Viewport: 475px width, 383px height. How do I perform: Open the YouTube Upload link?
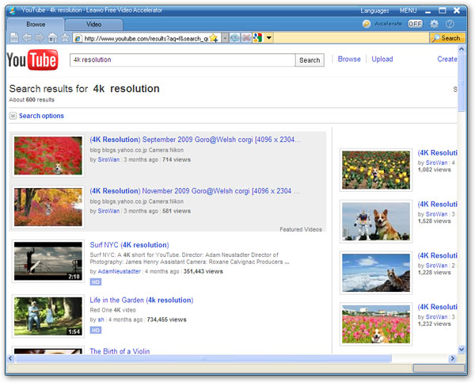click(382, 59)
